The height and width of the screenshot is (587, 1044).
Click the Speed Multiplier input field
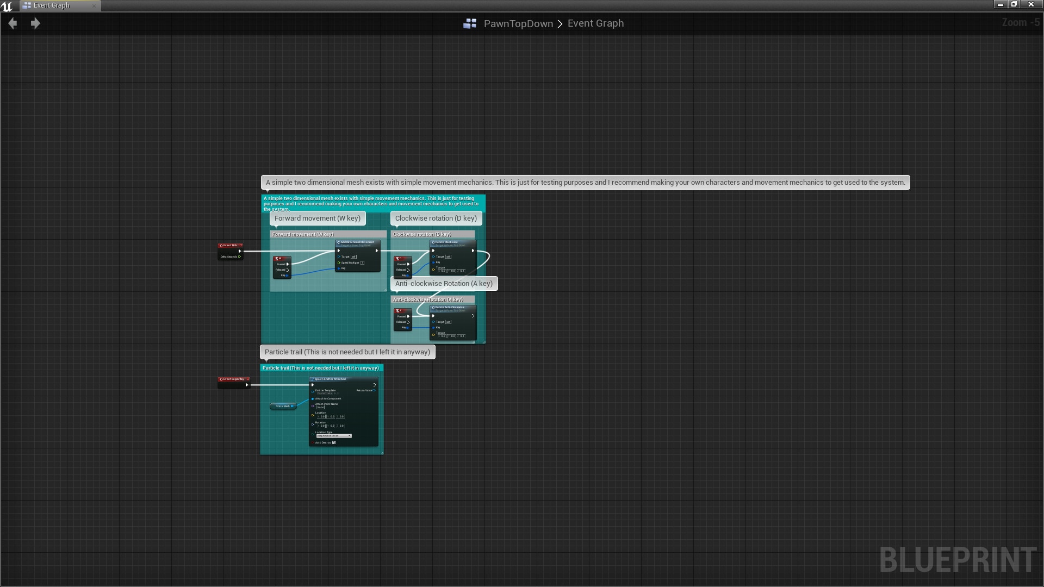click(362, 263)
